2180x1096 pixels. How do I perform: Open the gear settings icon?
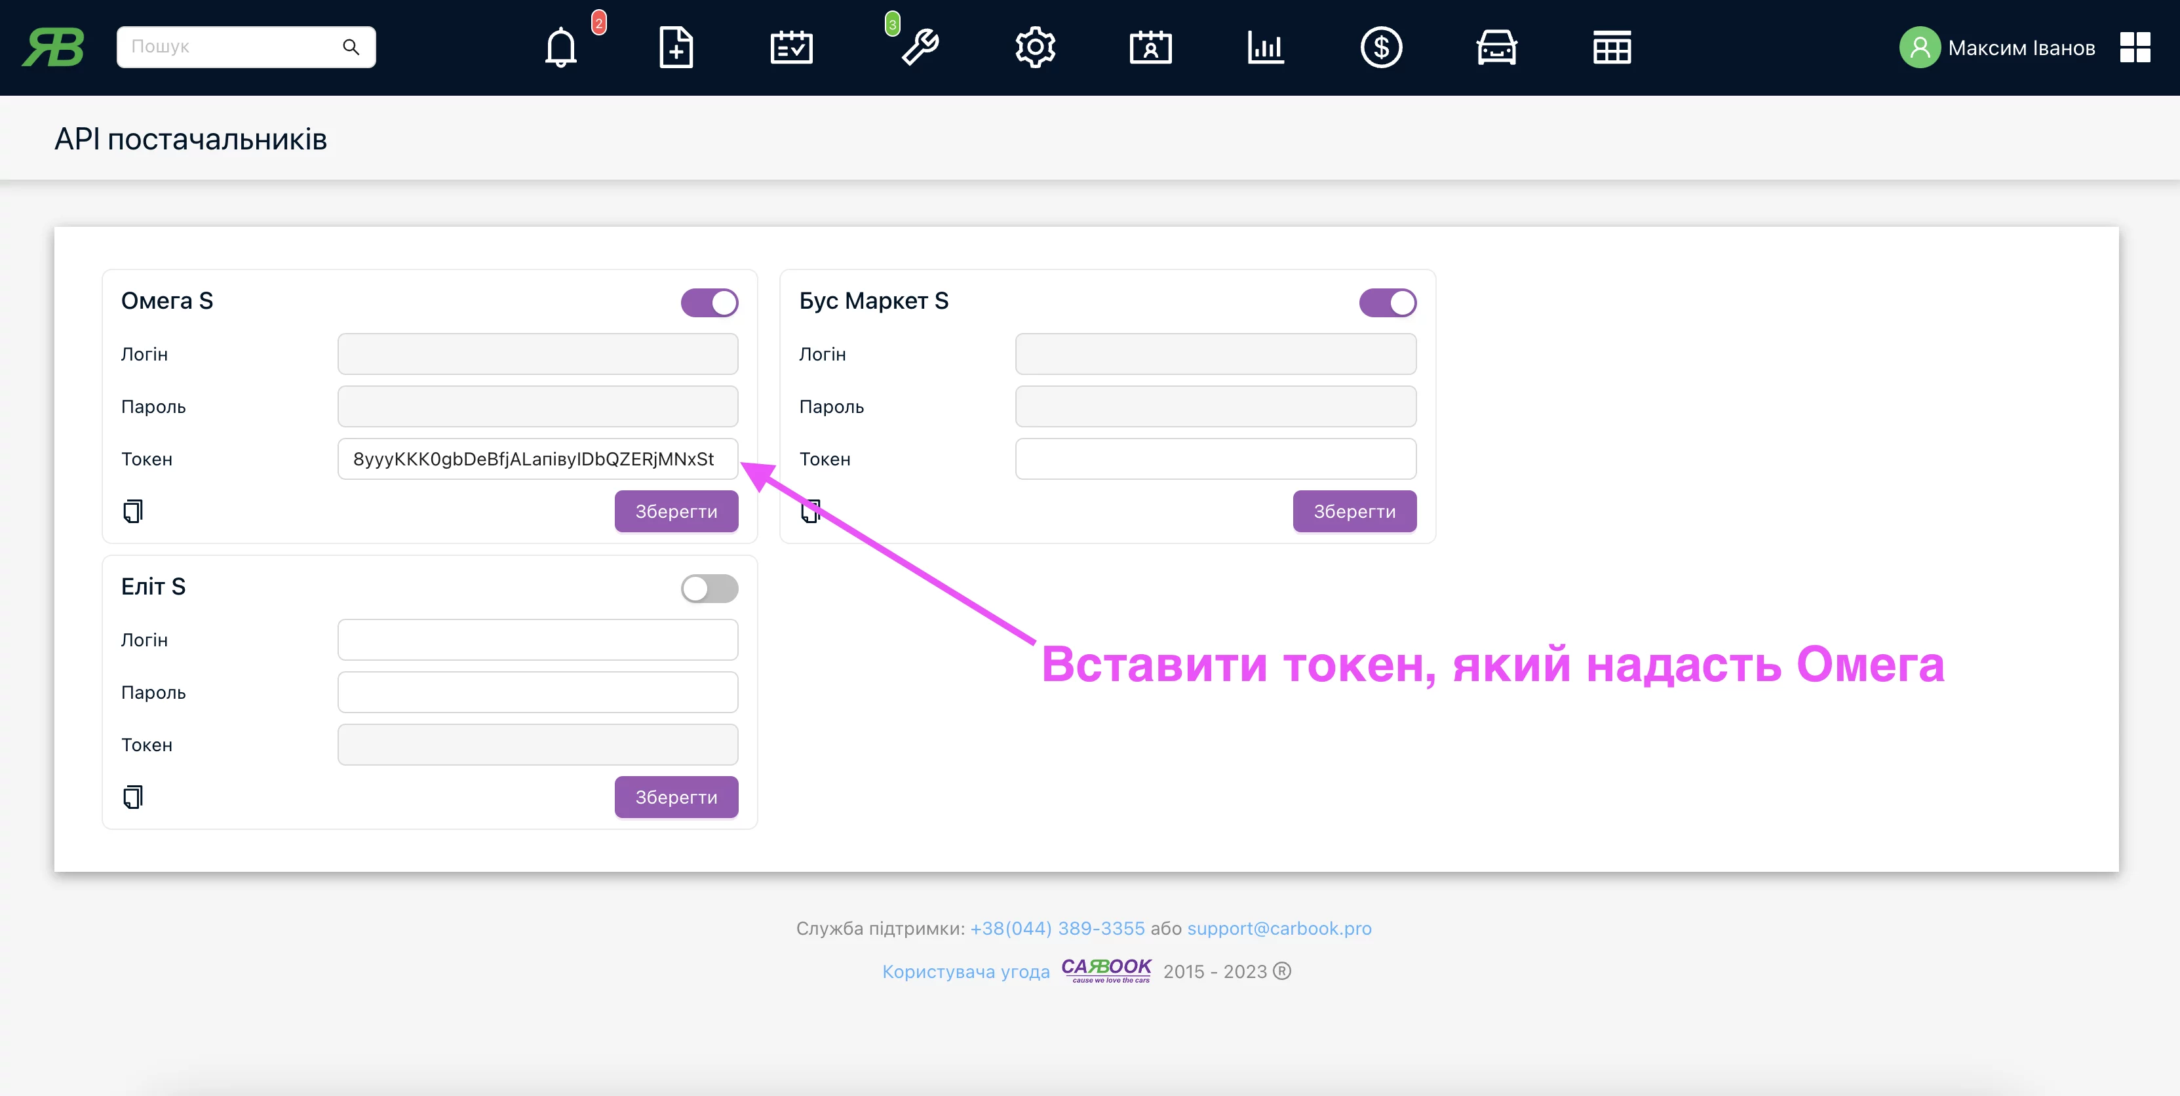(x=1035, y=47)
